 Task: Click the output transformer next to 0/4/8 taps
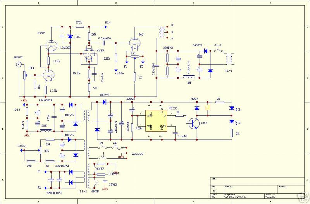160,33
